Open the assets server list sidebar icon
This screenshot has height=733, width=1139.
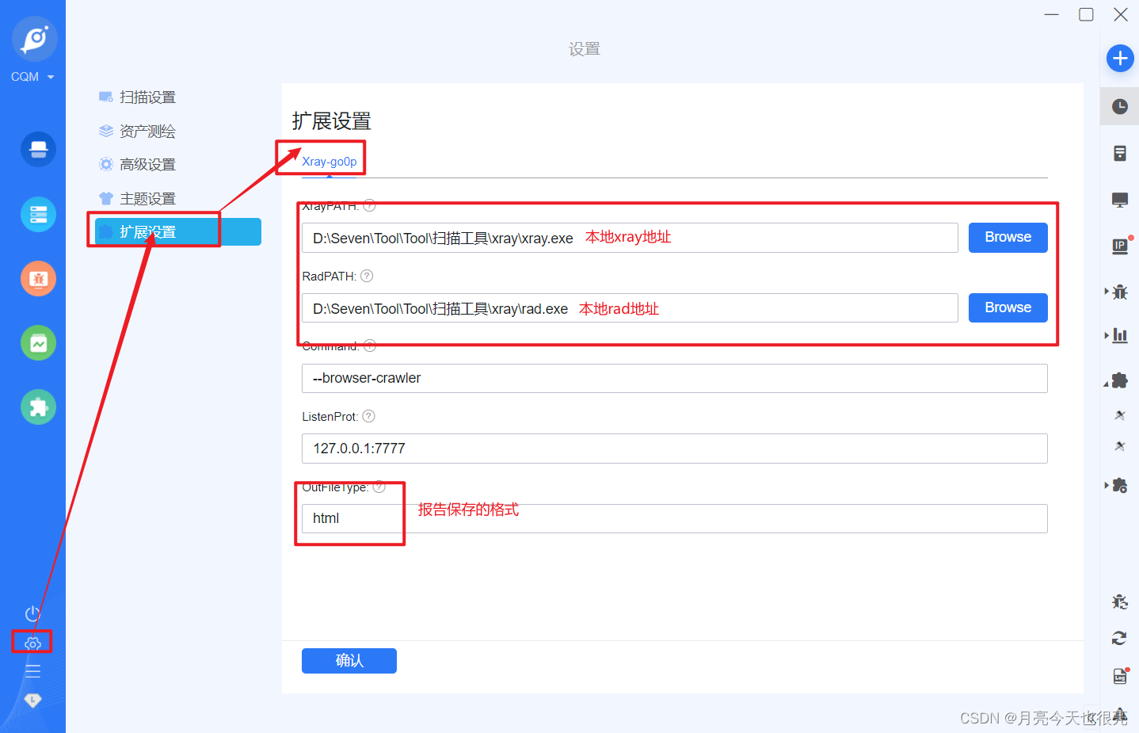coord(38,214)
